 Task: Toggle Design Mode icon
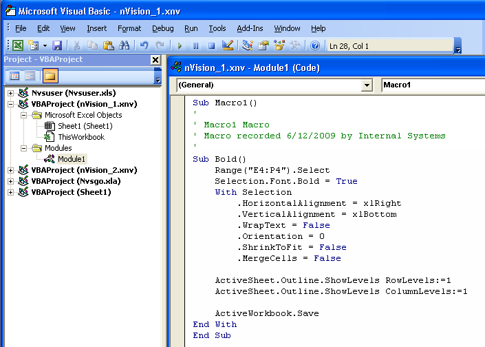coord(228,46)
